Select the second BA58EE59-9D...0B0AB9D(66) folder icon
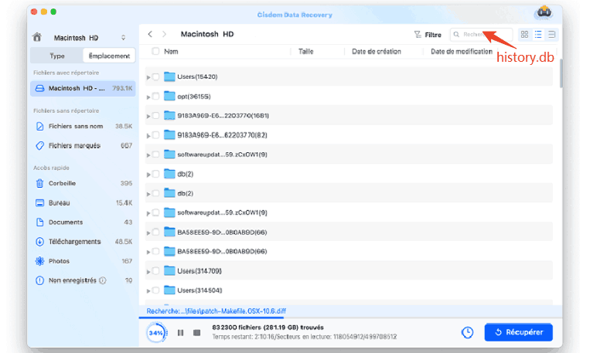590x353 pixels. point(169,252)
